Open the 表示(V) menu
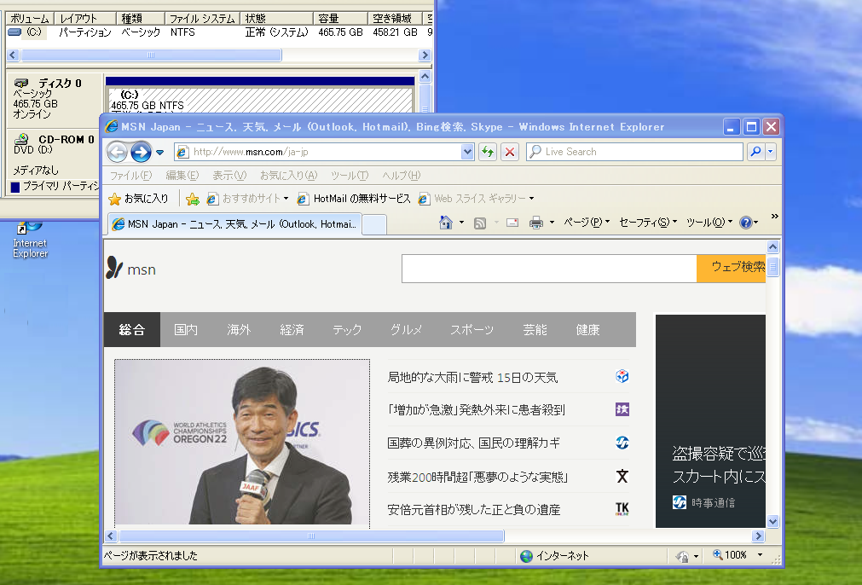862x585 pixels. (x=229, y=176)
